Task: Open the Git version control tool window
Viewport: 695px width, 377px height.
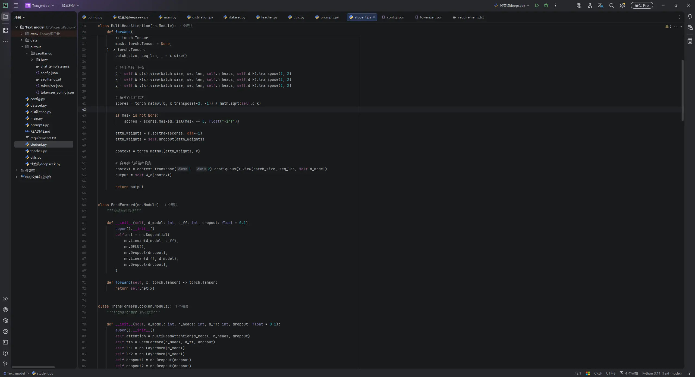Action: pyautogui.click(x=5, y=364)
